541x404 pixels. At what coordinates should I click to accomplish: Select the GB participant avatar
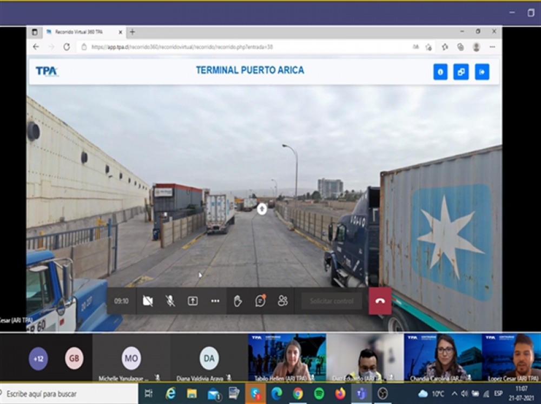point(74,358)
